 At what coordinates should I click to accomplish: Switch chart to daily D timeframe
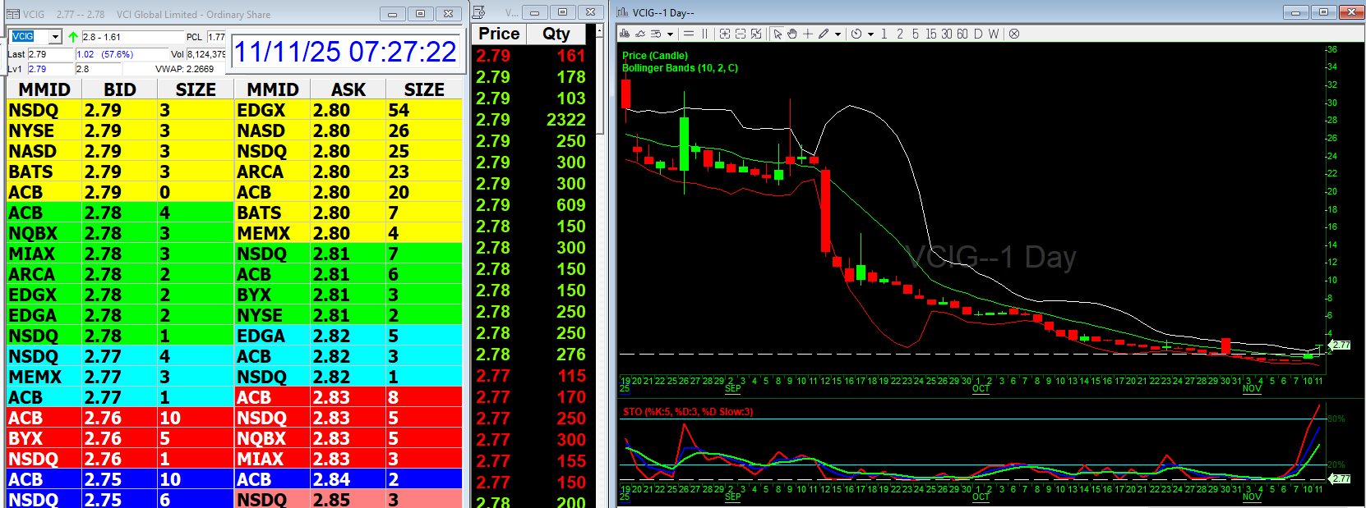click(978, 34)
